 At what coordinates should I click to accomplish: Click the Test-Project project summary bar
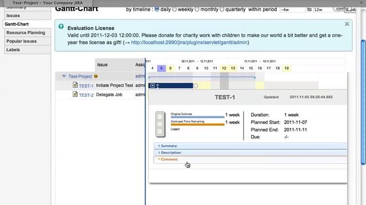click(x=202, y=77)
